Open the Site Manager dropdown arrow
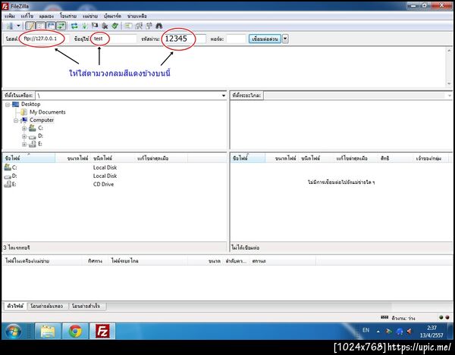This screenshot has width=455, height=355. [x=18, y=26]
